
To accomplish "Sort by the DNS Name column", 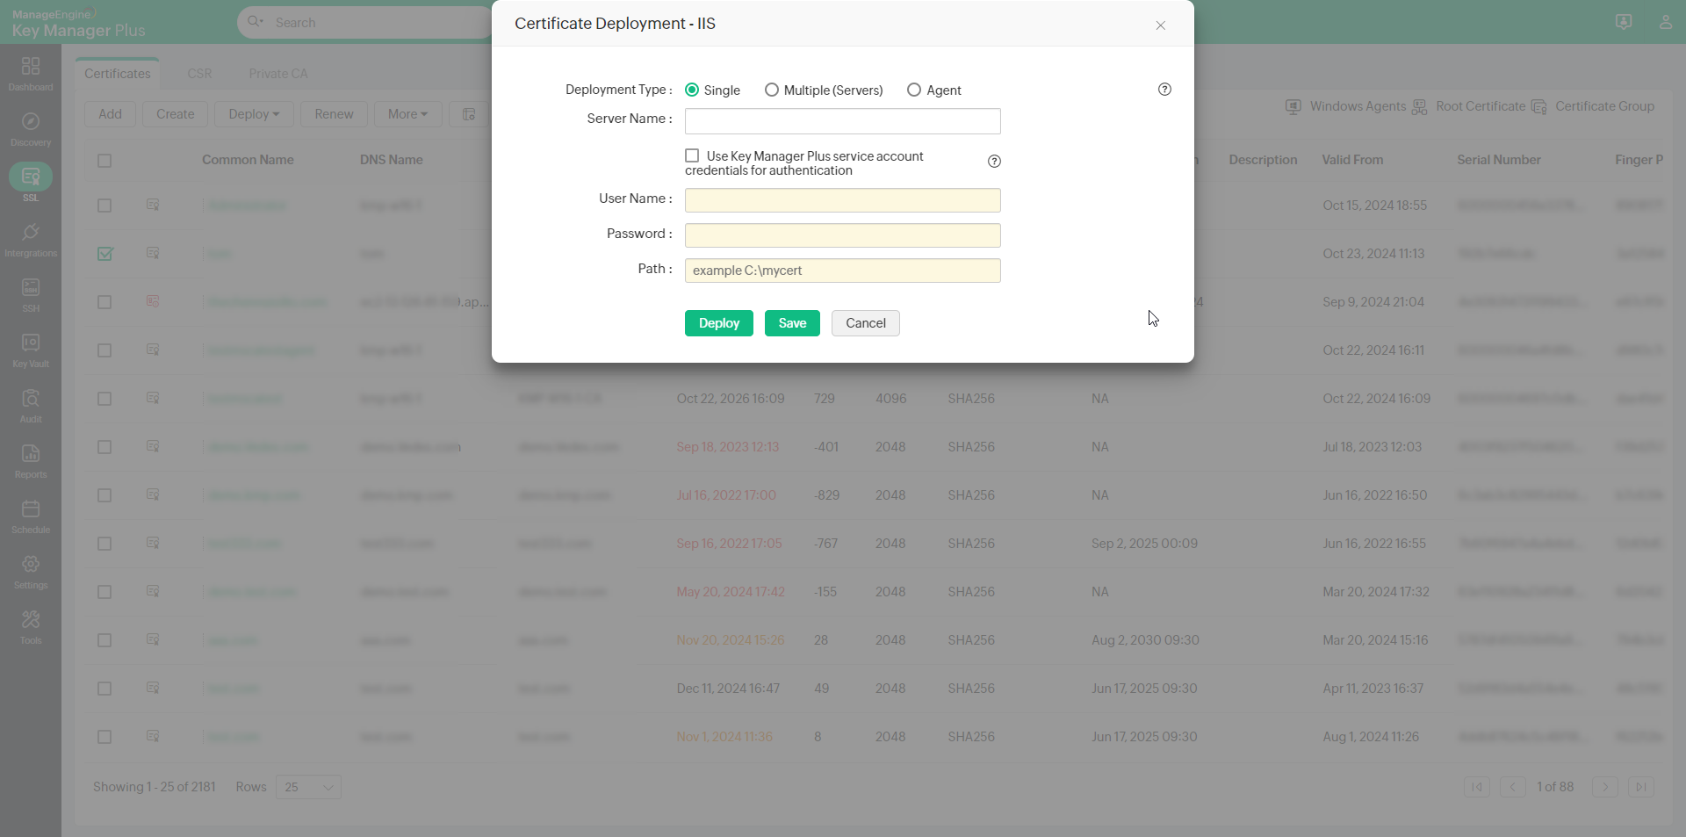I will 392,160.
